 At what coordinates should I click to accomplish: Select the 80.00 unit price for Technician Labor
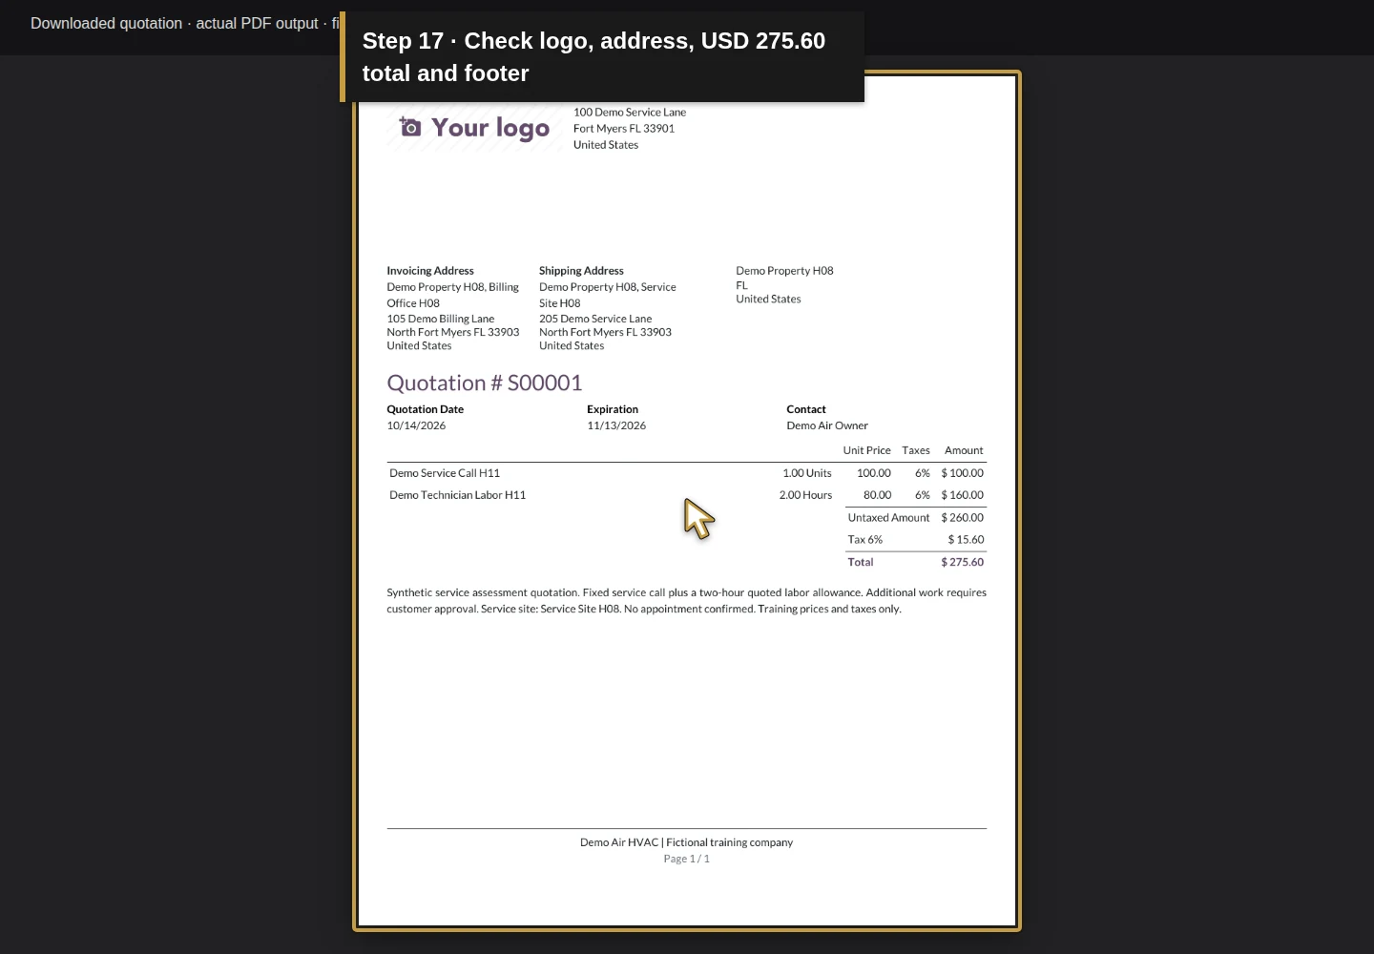click(877, 495)
